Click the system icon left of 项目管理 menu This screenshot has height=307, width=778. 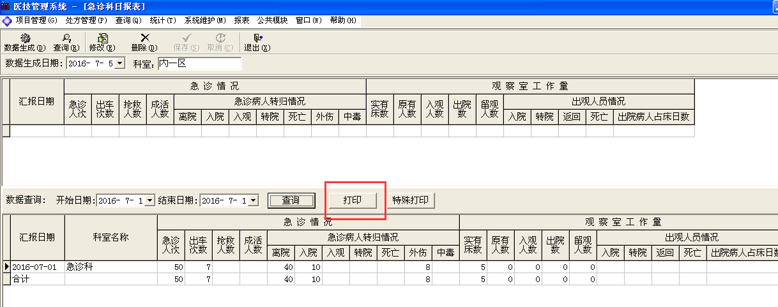pos(7,20)
